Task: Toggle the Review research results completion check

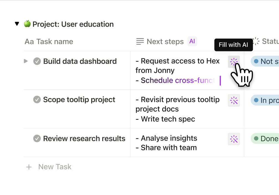Action: click(x=37, y=138)
